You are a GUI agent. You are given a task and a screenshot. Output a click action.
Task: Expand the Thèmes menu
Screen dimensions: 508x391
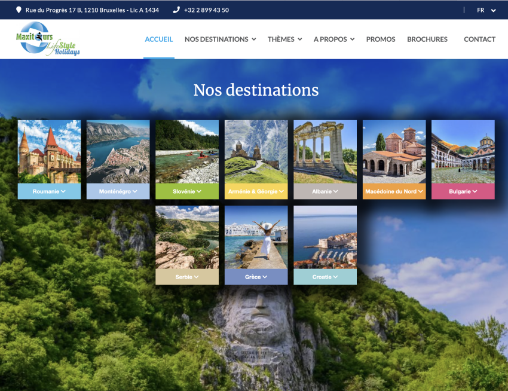coord(284,39)
